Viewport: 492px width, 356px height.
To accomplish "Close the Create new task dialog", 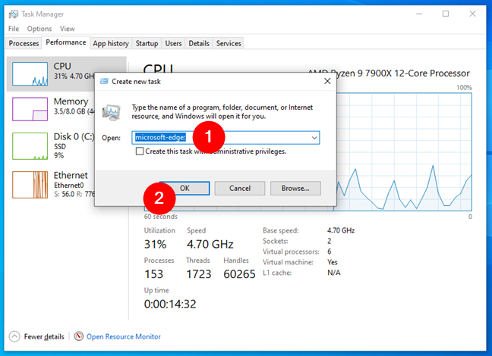I will pos(327,81).
